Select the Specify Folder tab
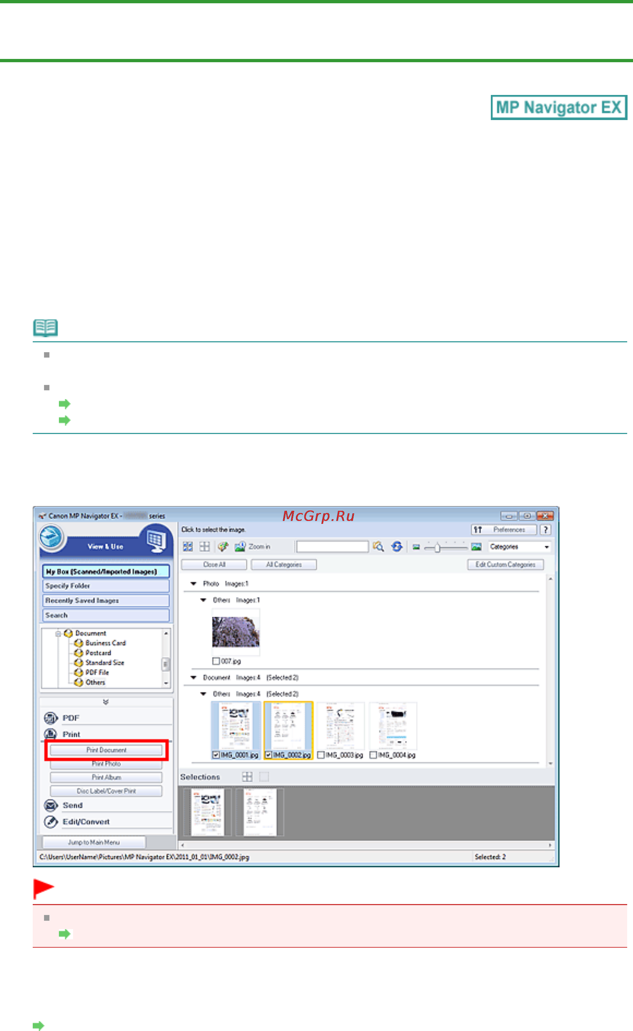The image size is (633, 1031). [106, 586]
